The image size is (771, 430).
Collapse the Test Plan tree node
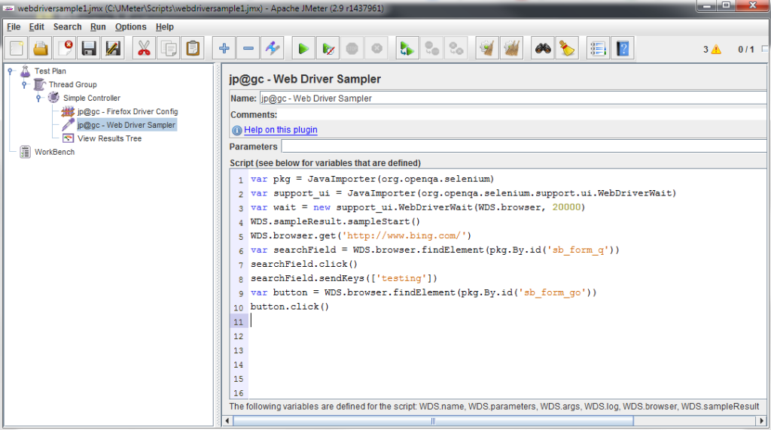point(10,71)
